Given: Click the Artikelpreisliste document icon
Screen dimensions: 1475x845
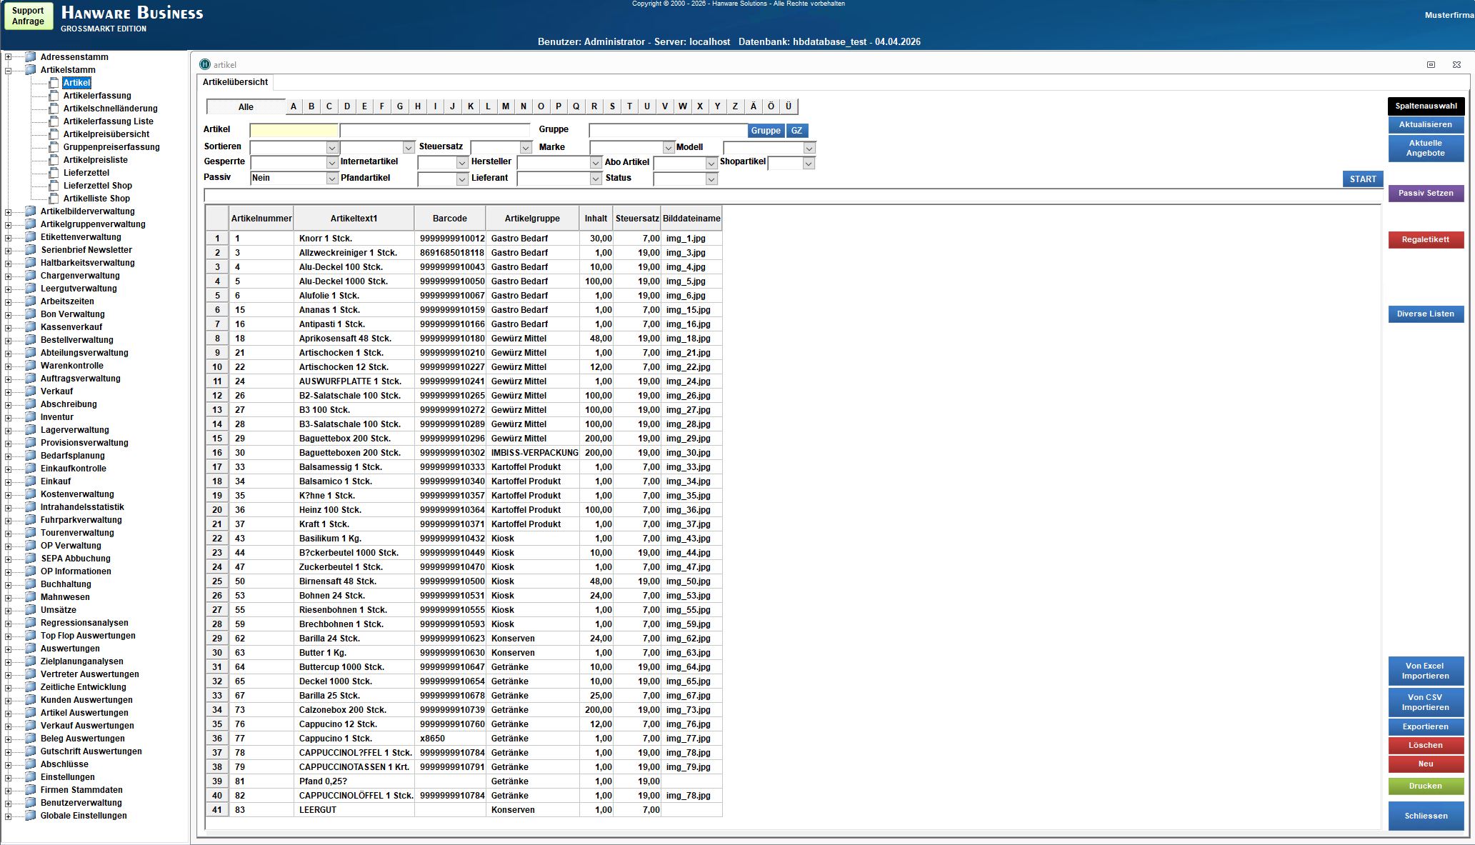Looking at the screenshot, I should 54,160.
